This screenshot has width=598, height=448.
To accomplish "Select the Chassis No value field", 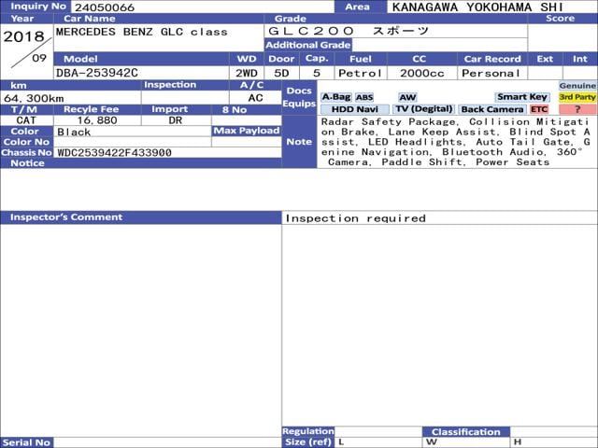I will point(168,152).
